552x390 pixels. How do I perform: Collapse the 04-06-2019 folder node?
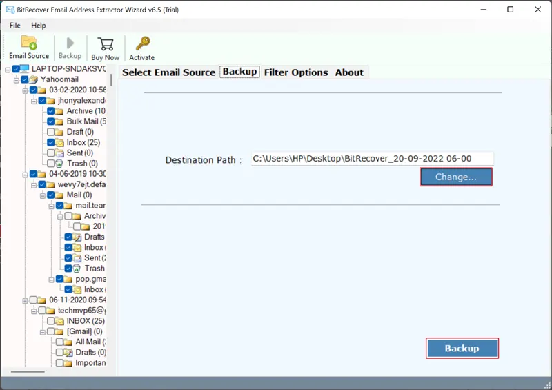click(x=24, y=174)
